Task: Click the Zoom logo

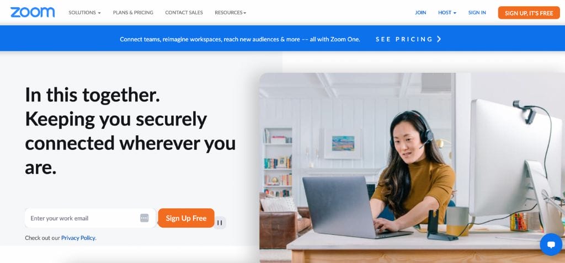Action: 33,12
